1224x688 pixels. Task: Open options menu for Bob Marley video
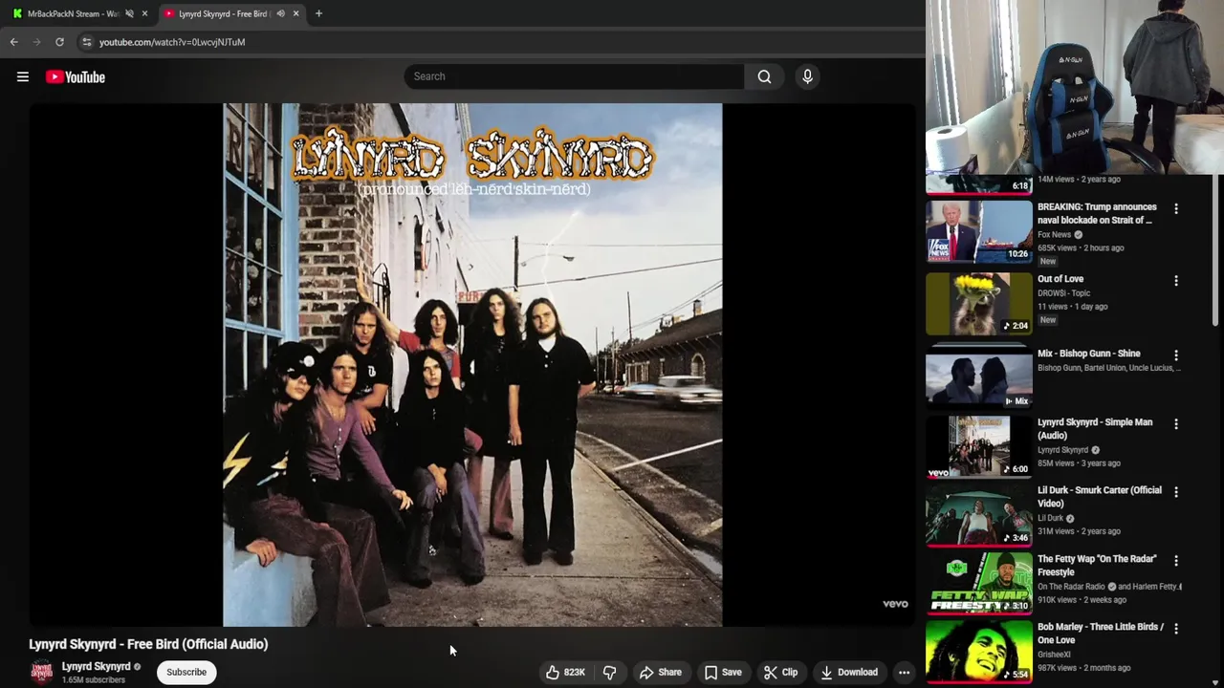(x=1176, y=629)
